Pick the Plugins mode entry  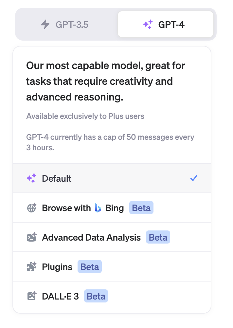click(57, 267)
